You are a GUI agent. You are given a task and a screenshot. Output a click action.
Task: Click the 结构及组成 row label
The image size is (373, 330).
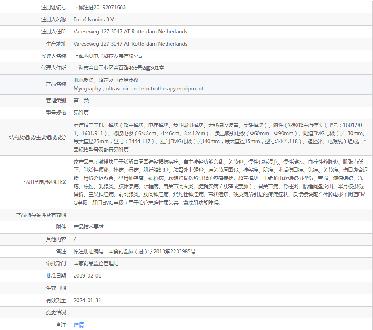pyautogui.click(x=37, y=137)
